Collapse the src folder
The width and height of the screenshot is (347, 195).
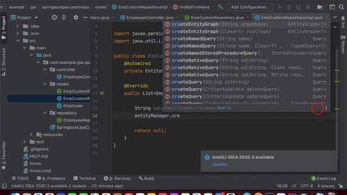pos(18,41)
